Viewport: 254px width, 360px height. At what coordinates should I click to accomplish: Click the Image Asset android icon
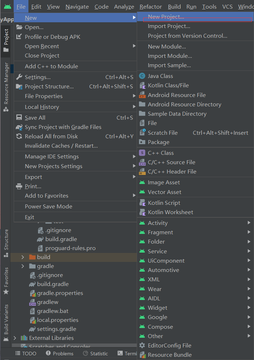pos(142,183)
